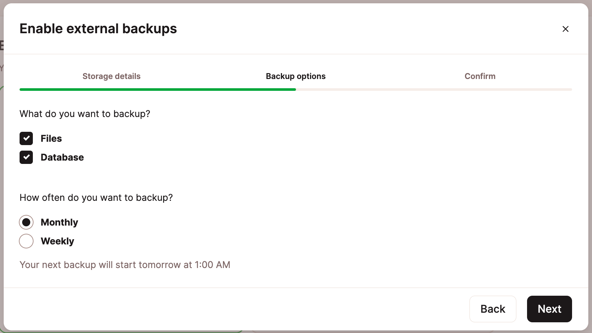The image size is (592, 333).
Task: Click the step progress indicator bar
Action: [x=295, y=89]
